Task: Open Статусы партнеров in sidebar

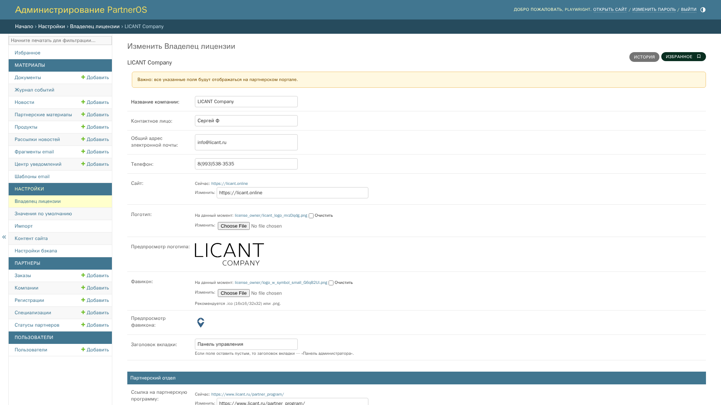Action: click(x=37, y=325)
